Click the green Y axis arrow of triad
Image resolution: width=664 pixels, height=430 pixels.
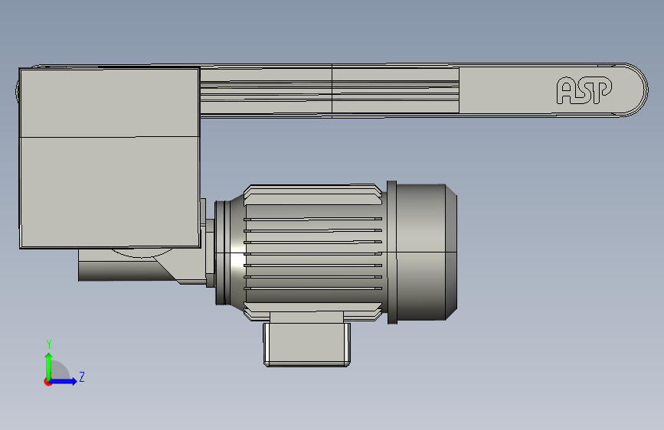[49, 366]
